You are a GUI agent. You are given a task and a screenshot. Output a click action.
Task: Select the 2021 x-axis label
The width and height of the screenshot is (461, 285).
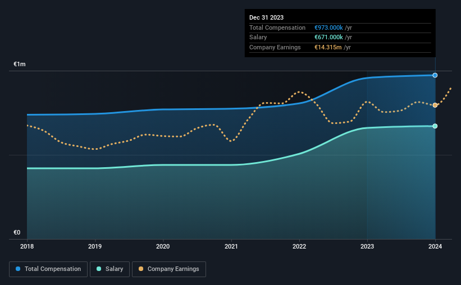coord(231,246)
